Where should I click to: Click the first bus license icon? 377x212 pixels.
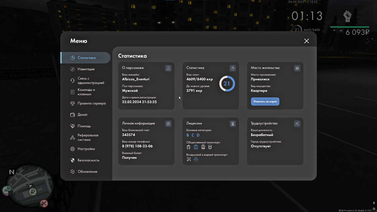pos(188,147)
